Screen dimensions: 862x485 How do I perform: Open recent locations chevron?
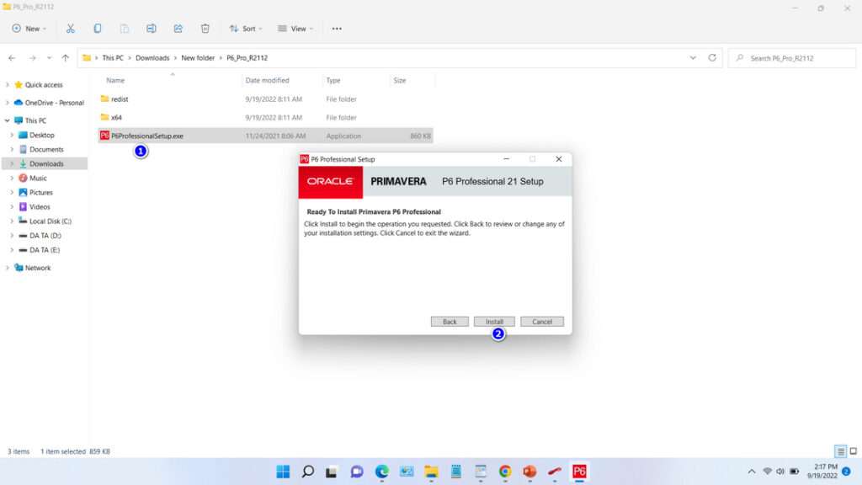(49, 58)
